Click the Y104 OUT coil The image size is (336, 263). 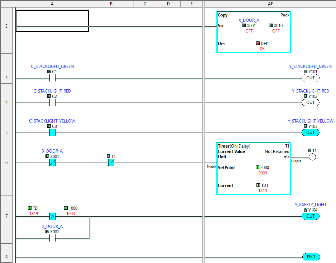point(311,216)
